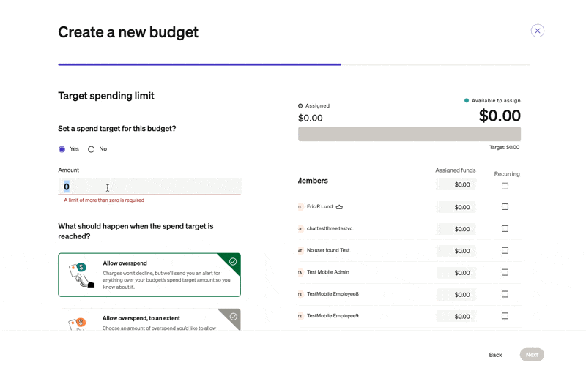Image resolution: width=586 pixels, height=376 pixels.
Task: Toggle the top Recurring checkbox in Members header
Action: coord(505,186)
